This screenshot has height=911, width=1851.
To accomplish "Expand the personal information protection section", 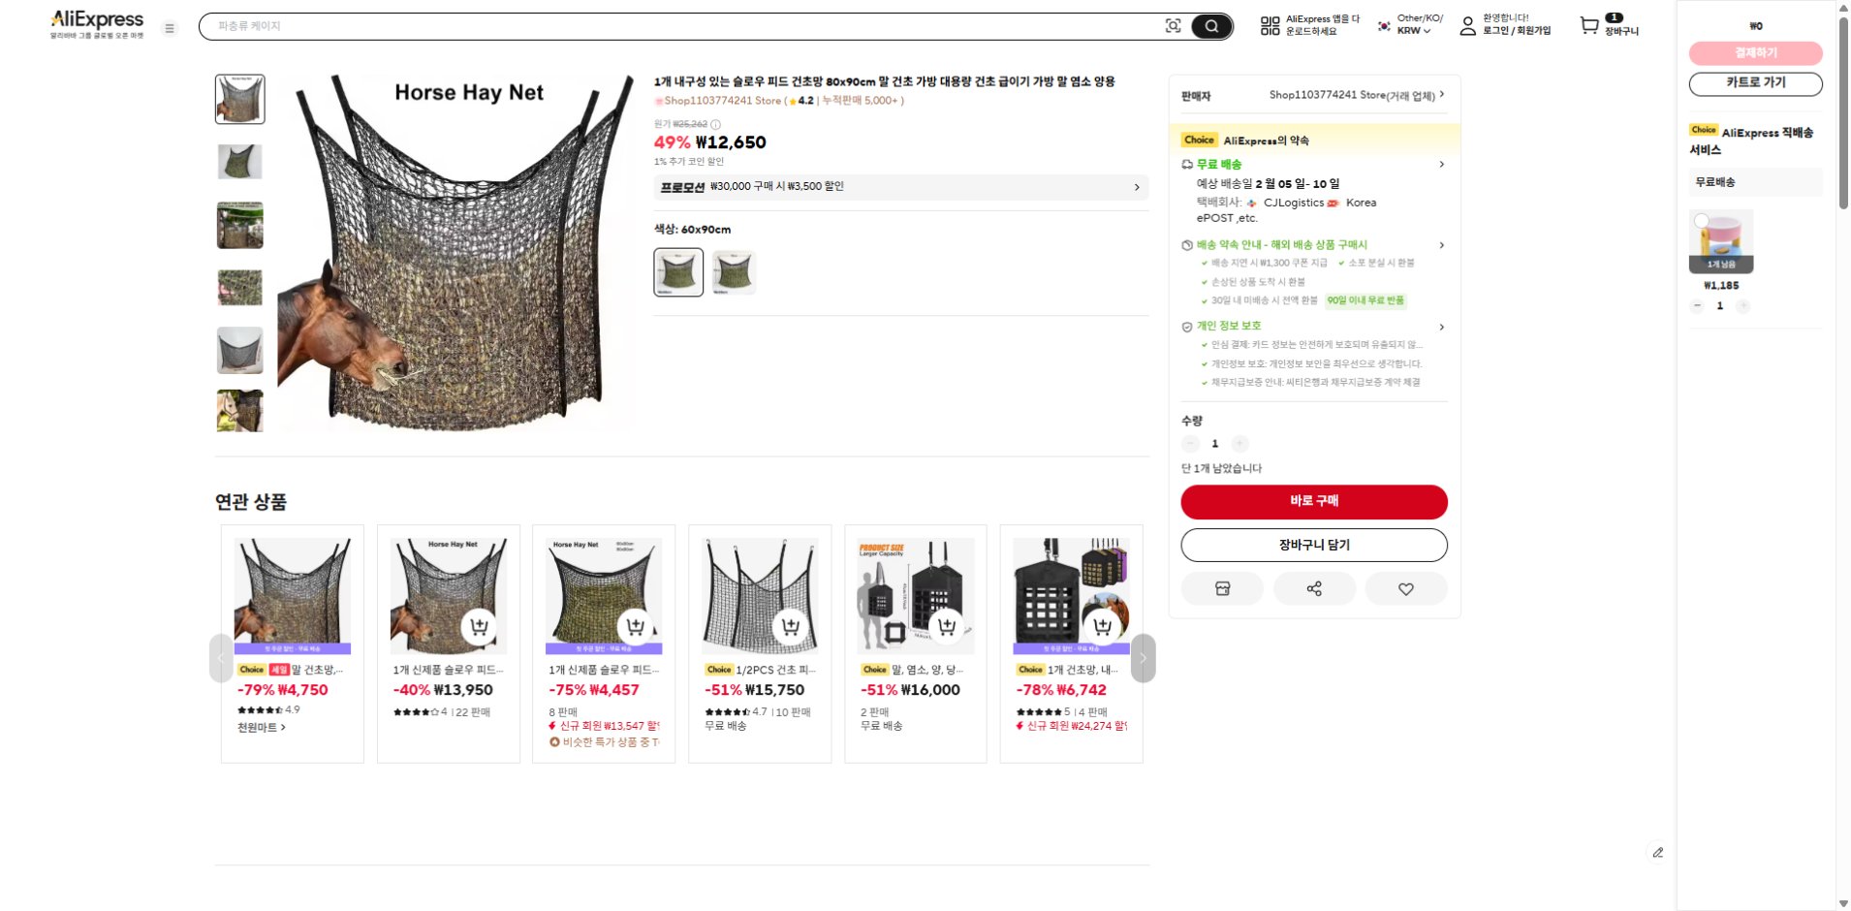I will pyautogui.click(x=1442, y=327).
